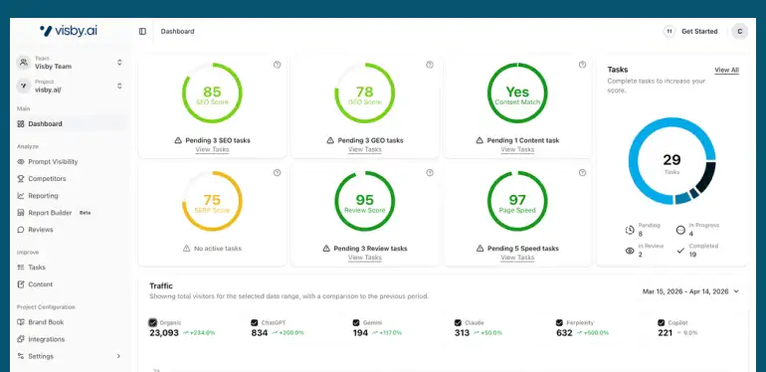Click the 29 Tasks donut chart
The width and height of the screenshot is (766, 372).
(671, 160)
